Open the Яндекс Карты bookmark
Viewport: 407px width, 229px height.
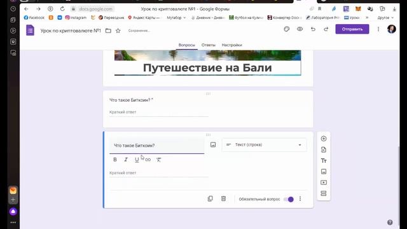coord(144,18)
